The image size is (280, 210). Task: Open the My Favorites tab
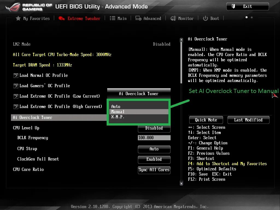click(33, 18)
